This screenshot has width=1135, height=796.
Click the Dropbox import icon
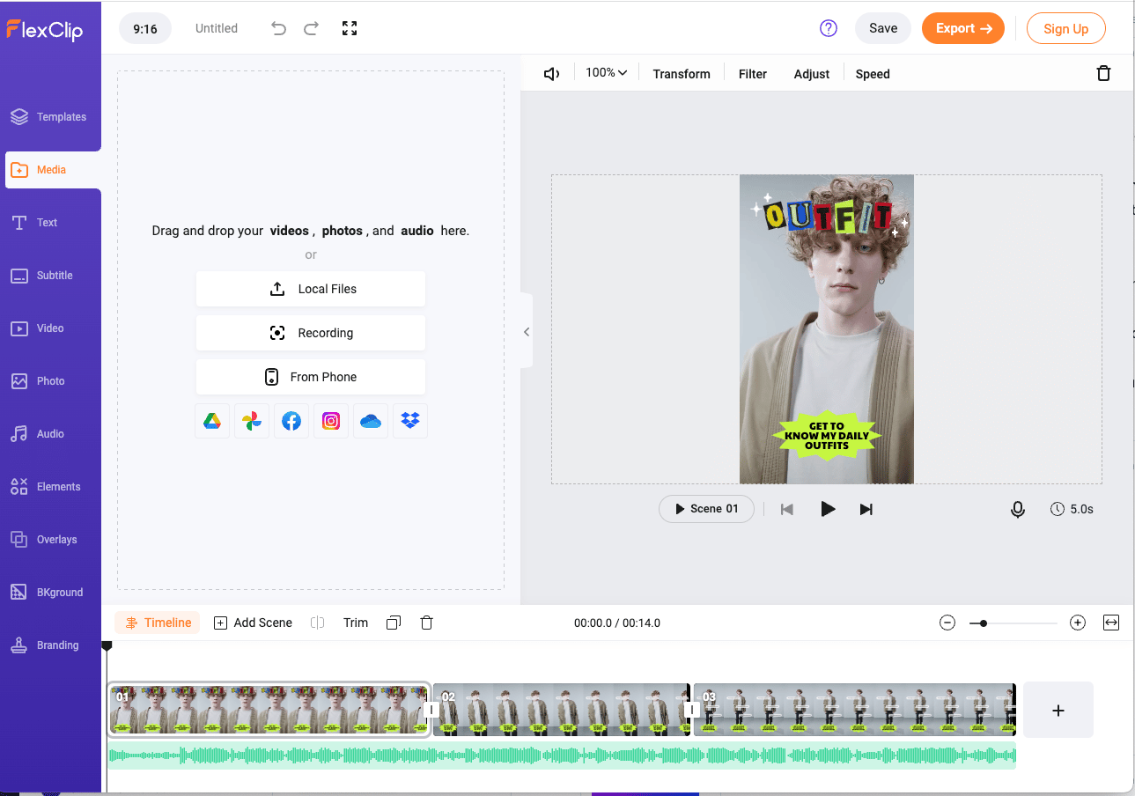click(410, 421)
